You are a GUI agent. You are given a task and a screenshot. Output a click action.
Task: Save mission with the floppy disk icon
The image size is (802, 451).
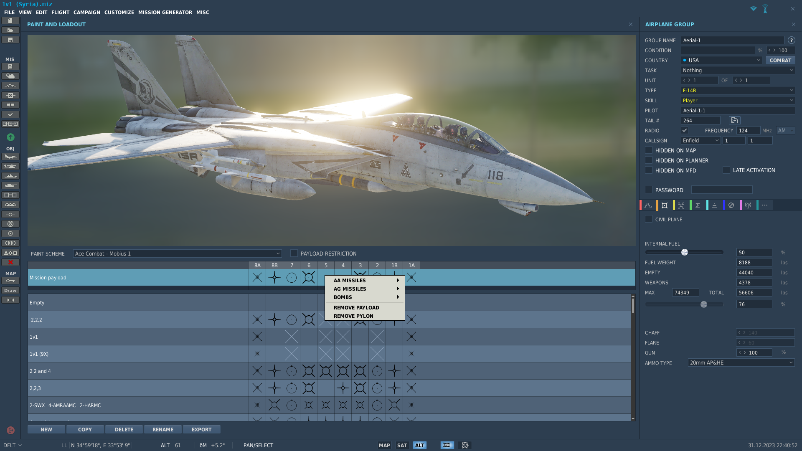[x=10, y=40]
